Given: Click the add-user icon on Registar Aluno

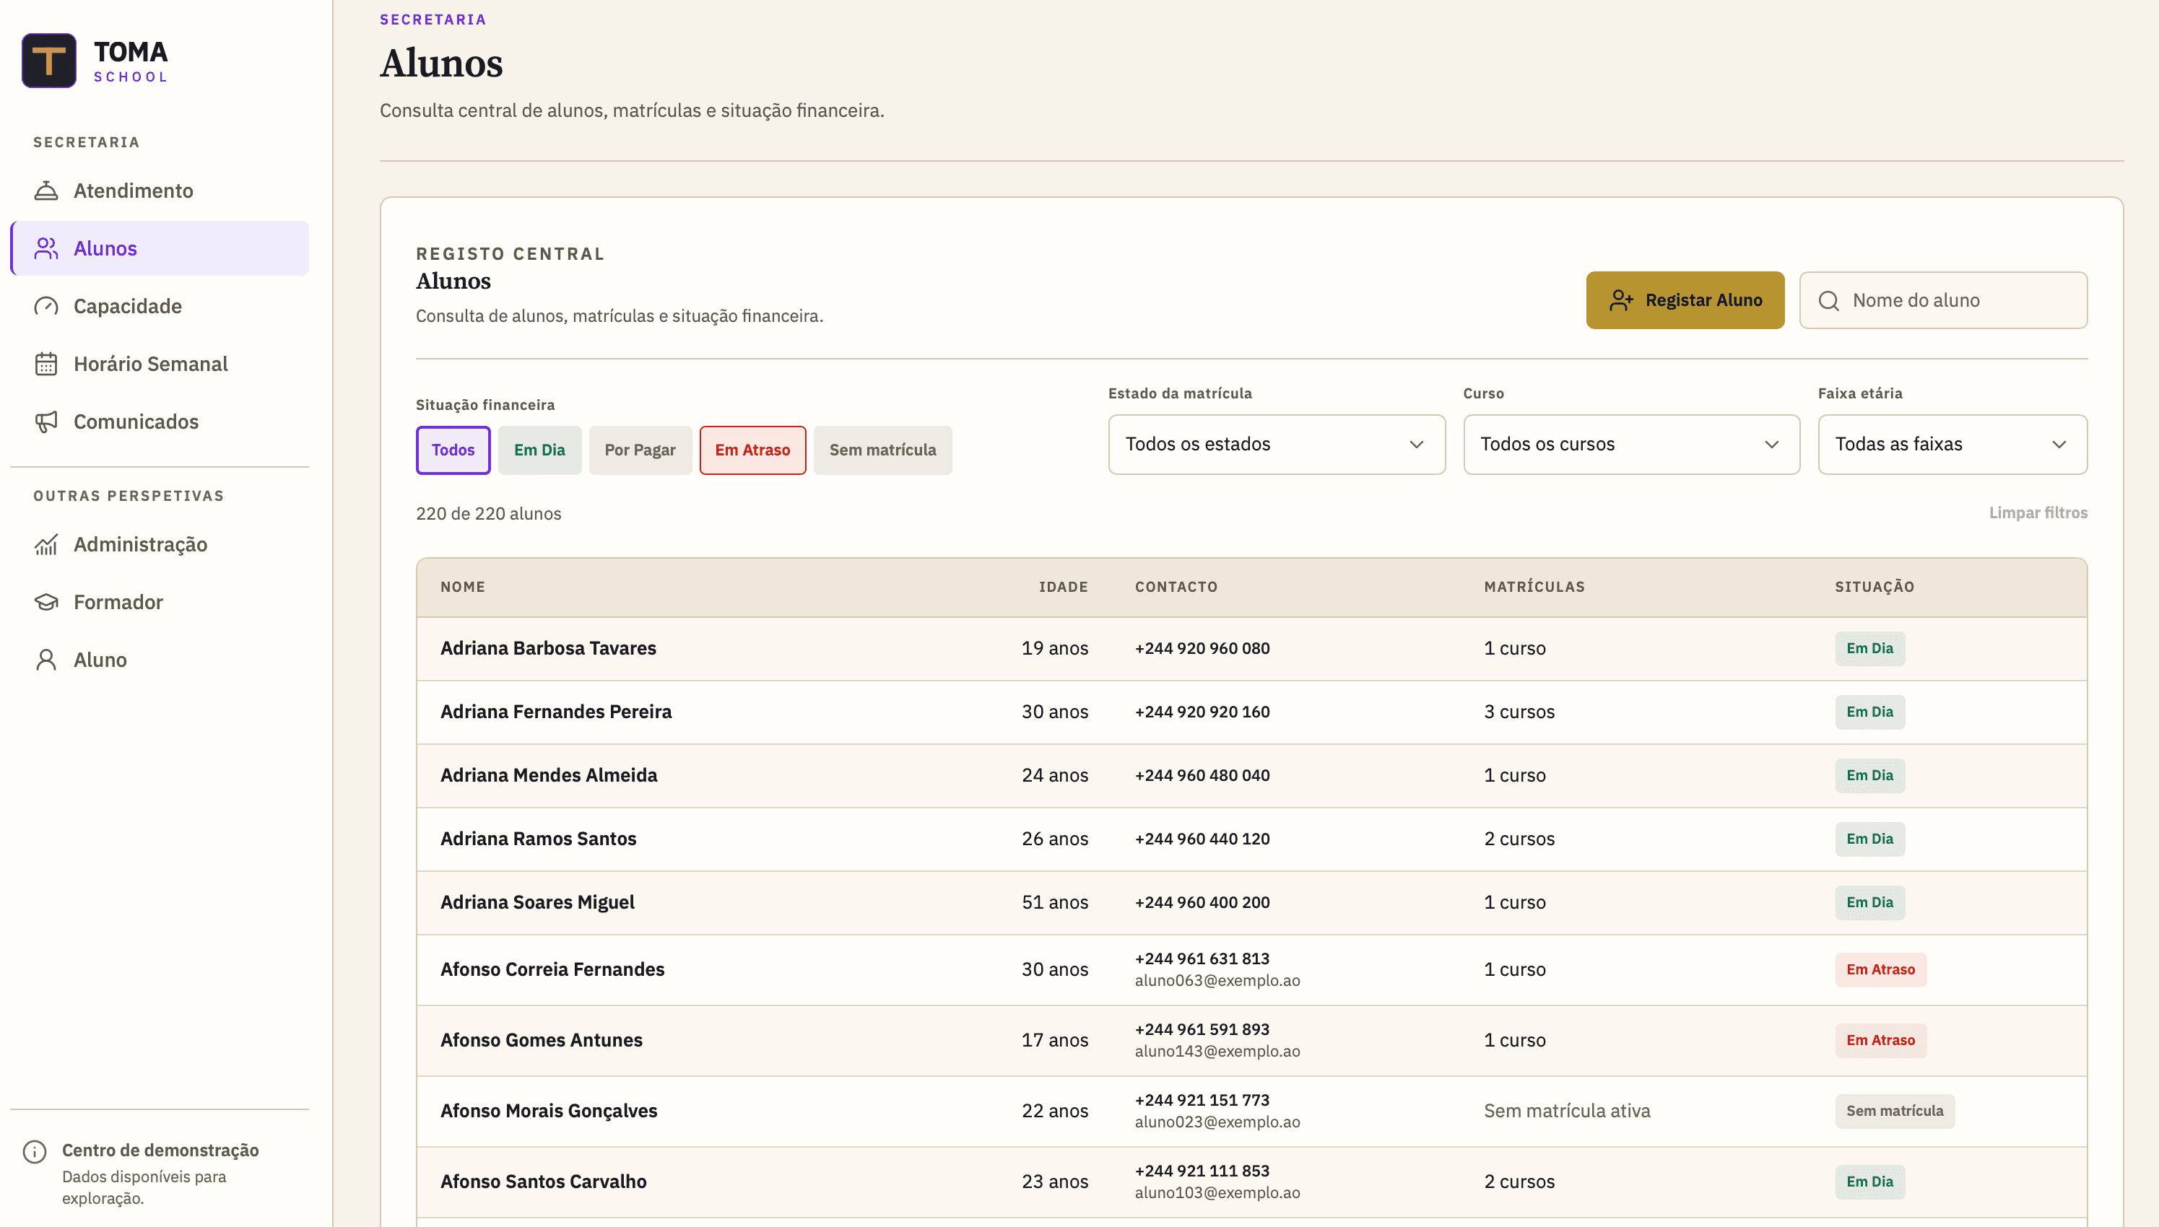Looking at the screenshot, I should click(x=1621, y=301).
